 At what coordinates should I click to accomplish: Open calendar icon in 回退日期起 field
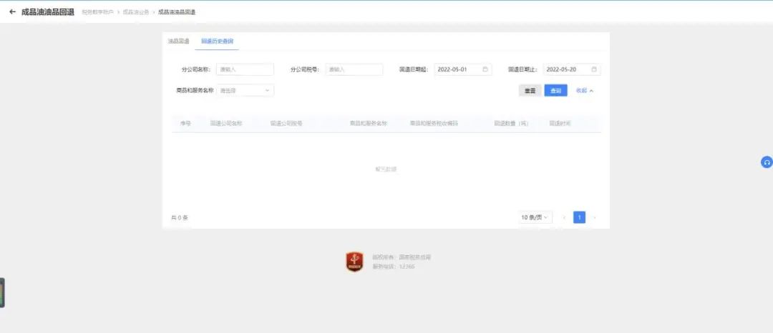[x=485, y=69]
